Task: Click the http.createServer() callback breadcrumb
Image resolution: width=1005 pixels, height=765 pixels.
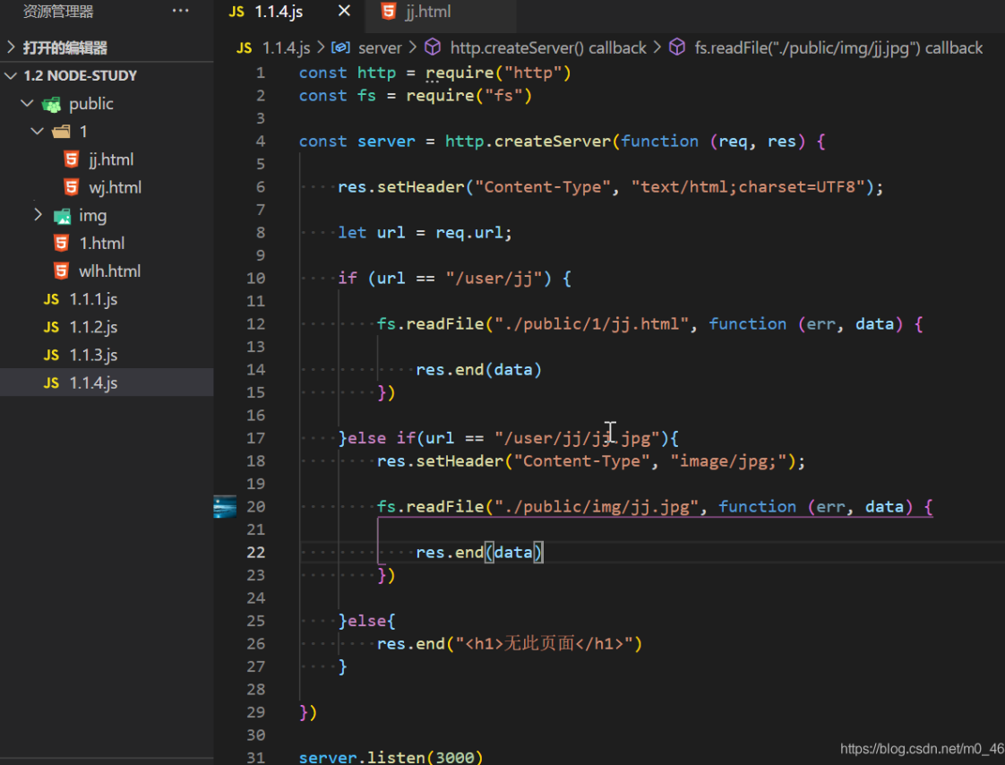Action: [x=547, y=47]
